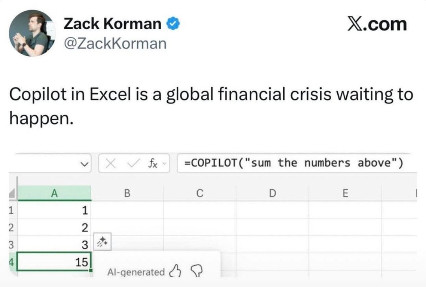
Task: Click the COPILOT formula input field
Action: [x=294, y=163]
